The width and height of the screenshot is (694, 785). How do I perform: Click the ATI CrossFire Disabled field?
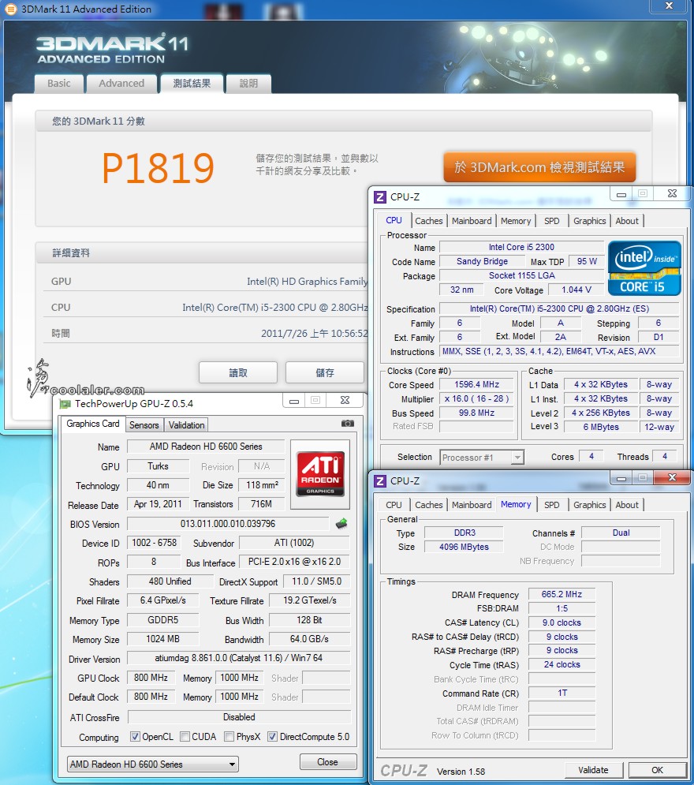point(239,717)
